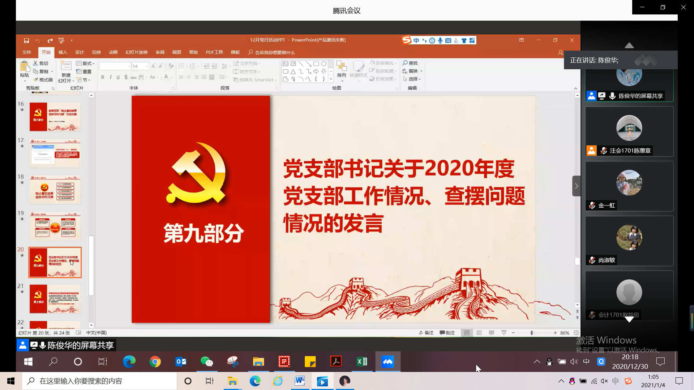Select slide 18 thumbnail
The height and width of the screenshot is (390, 694).
click(55, 190)
